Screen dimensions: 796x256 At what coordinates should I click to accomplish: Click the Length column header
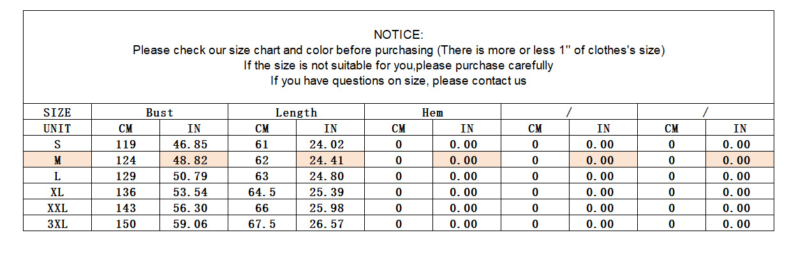[296, 113]
